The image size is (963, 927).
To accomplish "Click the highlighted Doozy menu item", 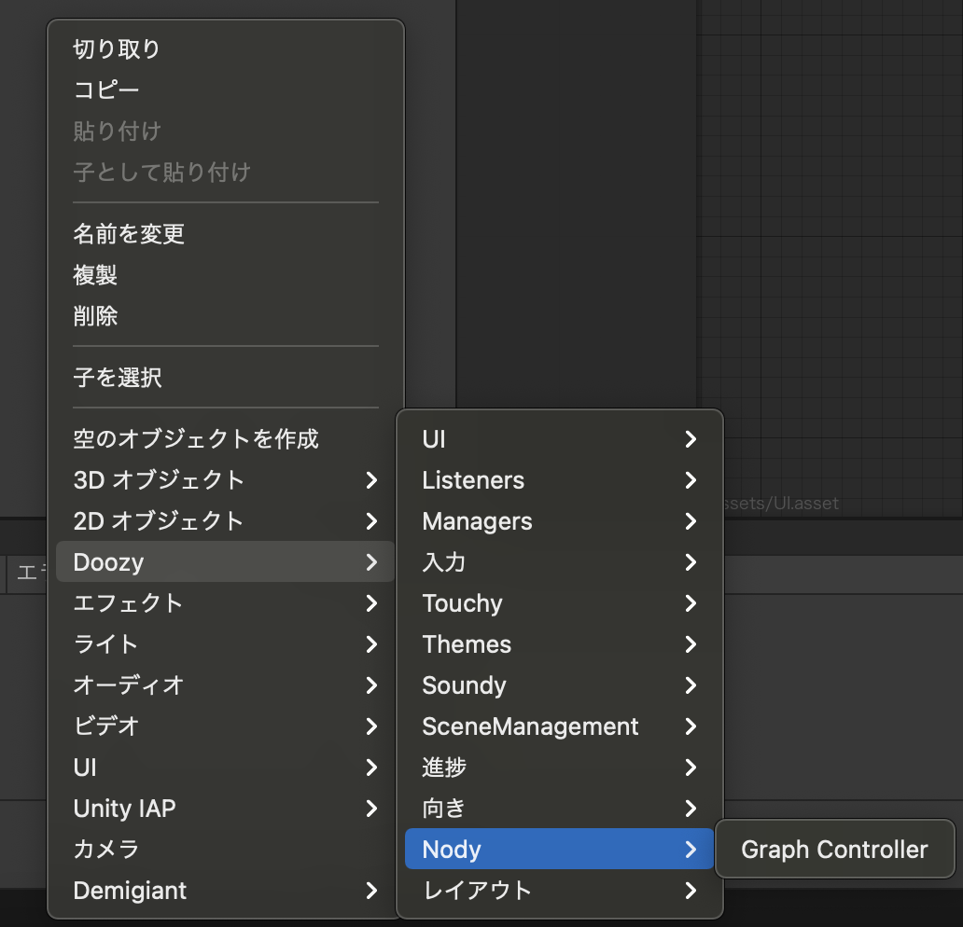I will tap(226, 561).
